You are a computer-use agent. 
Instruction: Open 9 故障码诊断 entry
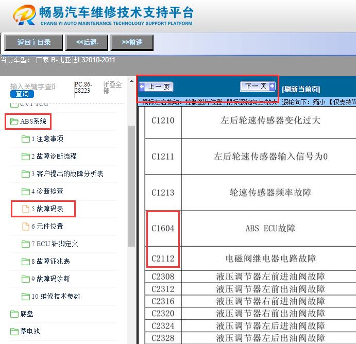(50, 279)
